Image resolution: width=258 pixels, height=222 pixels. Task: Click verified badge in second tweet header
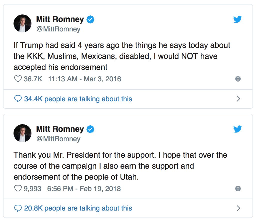pos(90,129)
